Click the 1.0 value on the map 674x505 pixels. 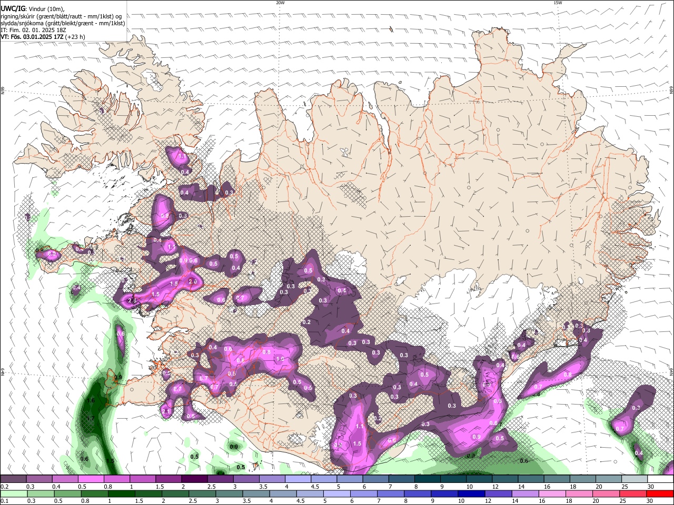pos(280,359)
